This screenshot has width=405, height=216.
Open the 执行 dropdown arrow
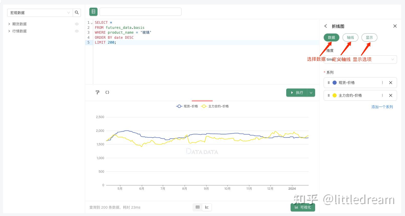point(311,93)
